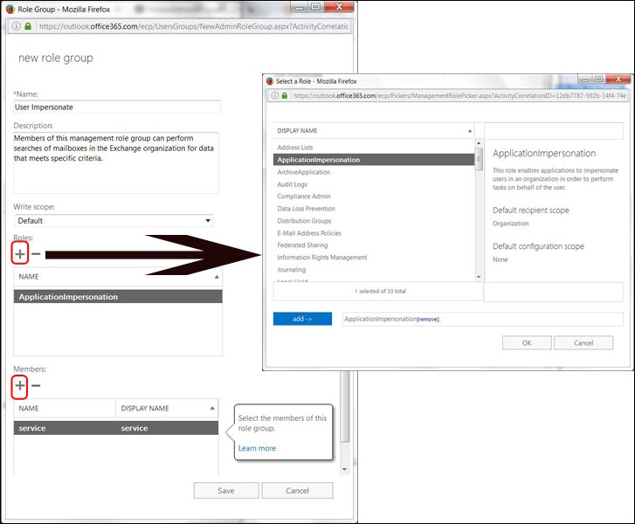Viewport: 635px width, 524px height.
Task: Sort roles by the NAME column arrow
Action: [x=217, y=277]
